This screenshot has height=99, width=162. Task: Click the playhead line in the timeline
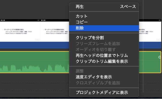point(143,46)
